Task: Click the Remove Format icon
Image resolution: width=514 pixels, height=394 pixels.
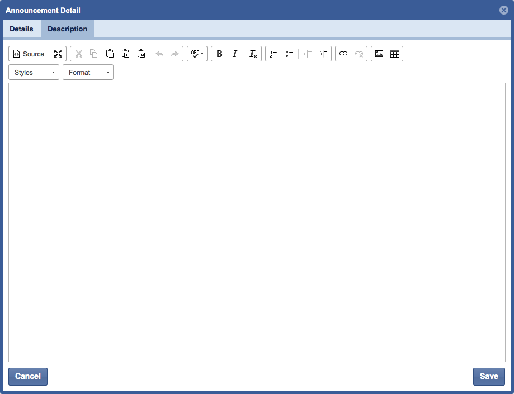Action: (x=253, y=54)
